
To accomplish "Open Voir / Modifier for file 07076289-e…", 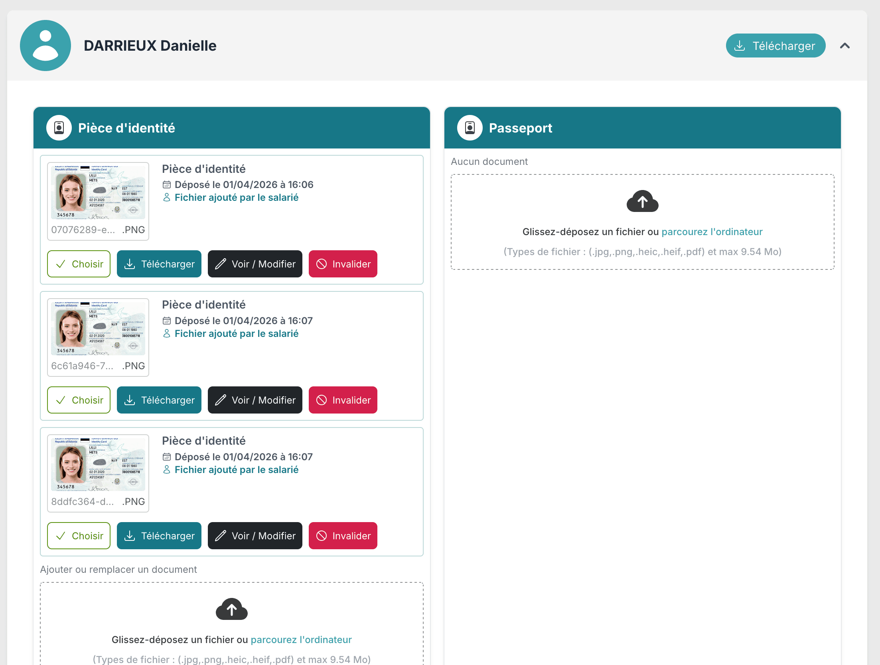I will tap(255, 264).
